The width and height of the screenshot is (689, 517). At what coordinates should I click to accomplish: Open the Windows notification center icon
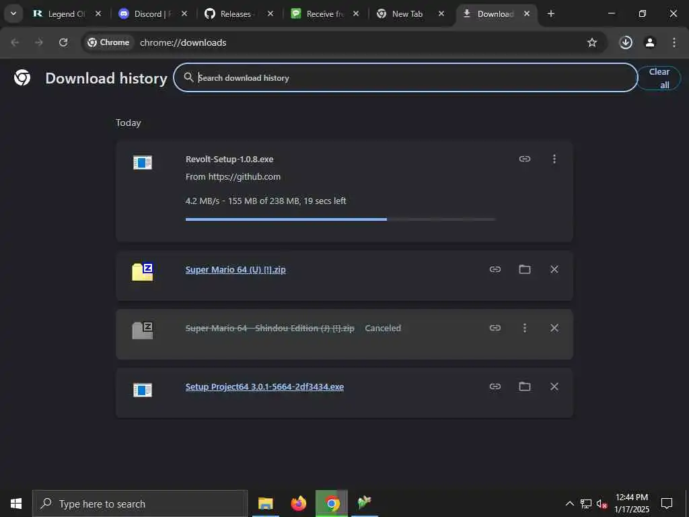point(667,504)
